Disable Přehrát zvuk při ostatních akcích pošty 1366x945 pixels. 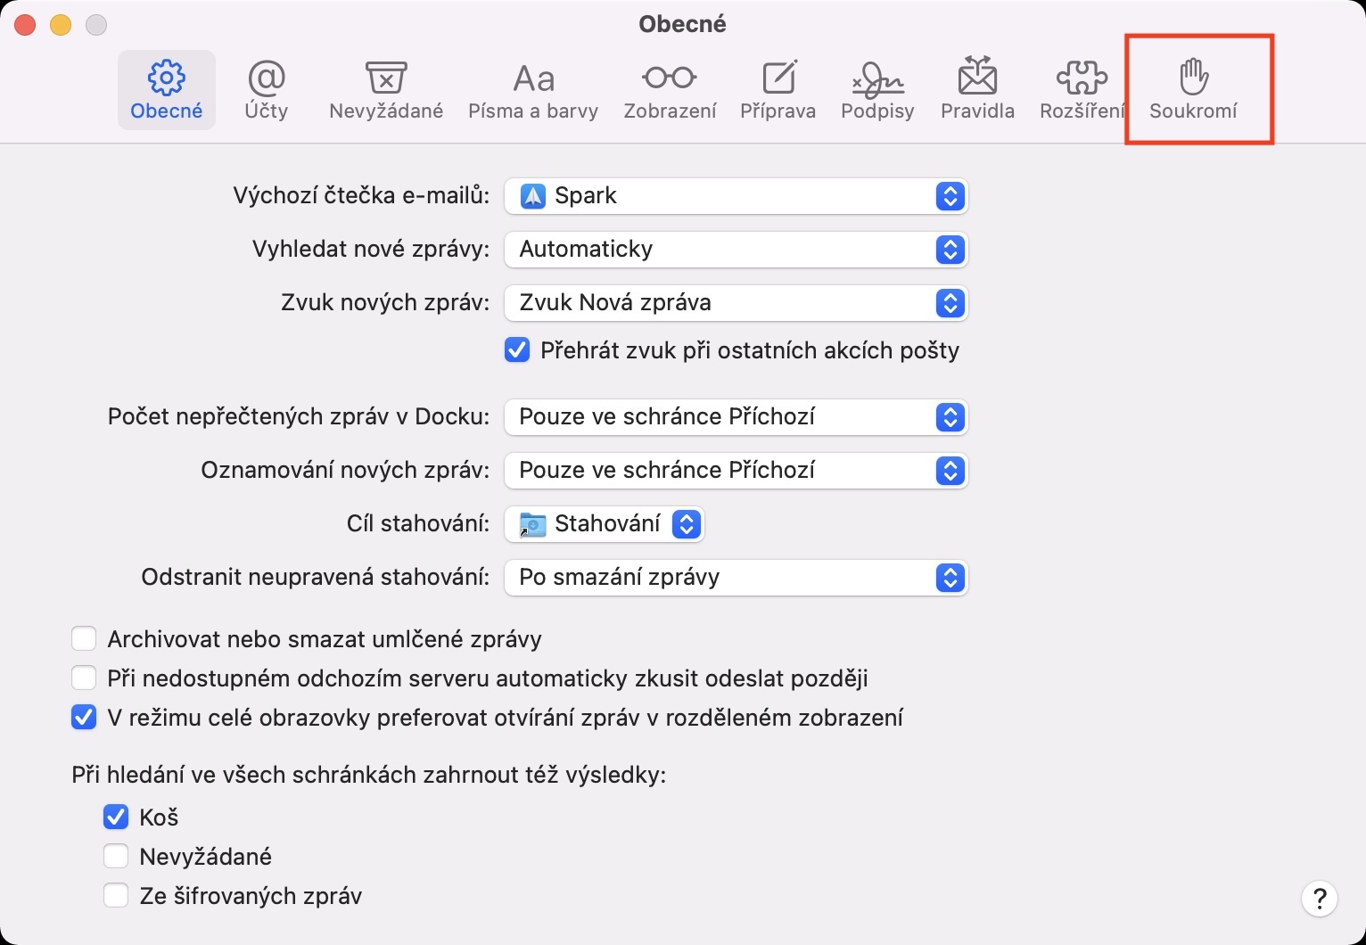(517, 350)
